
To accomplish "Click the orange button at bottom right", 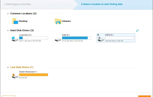I will [x=145, y=96].
